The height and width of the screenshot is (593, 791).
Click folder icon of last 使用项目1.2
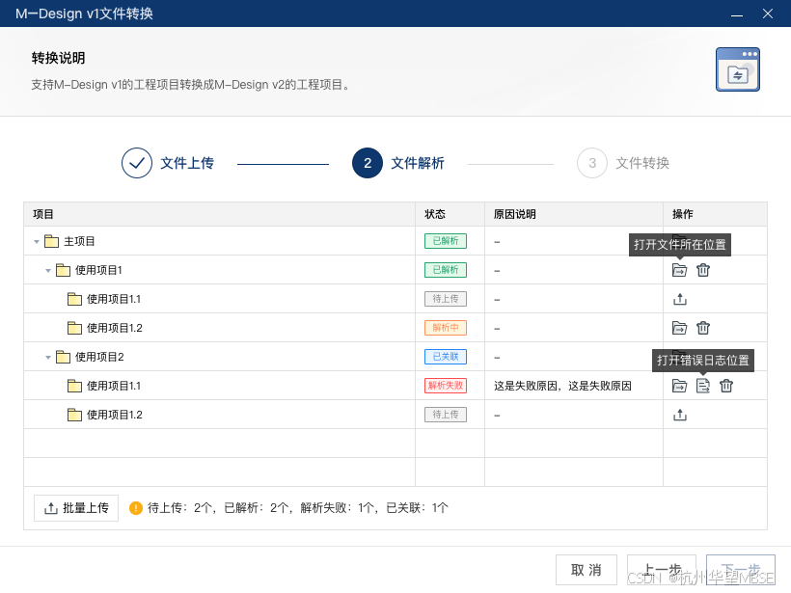tap(74, 415)
